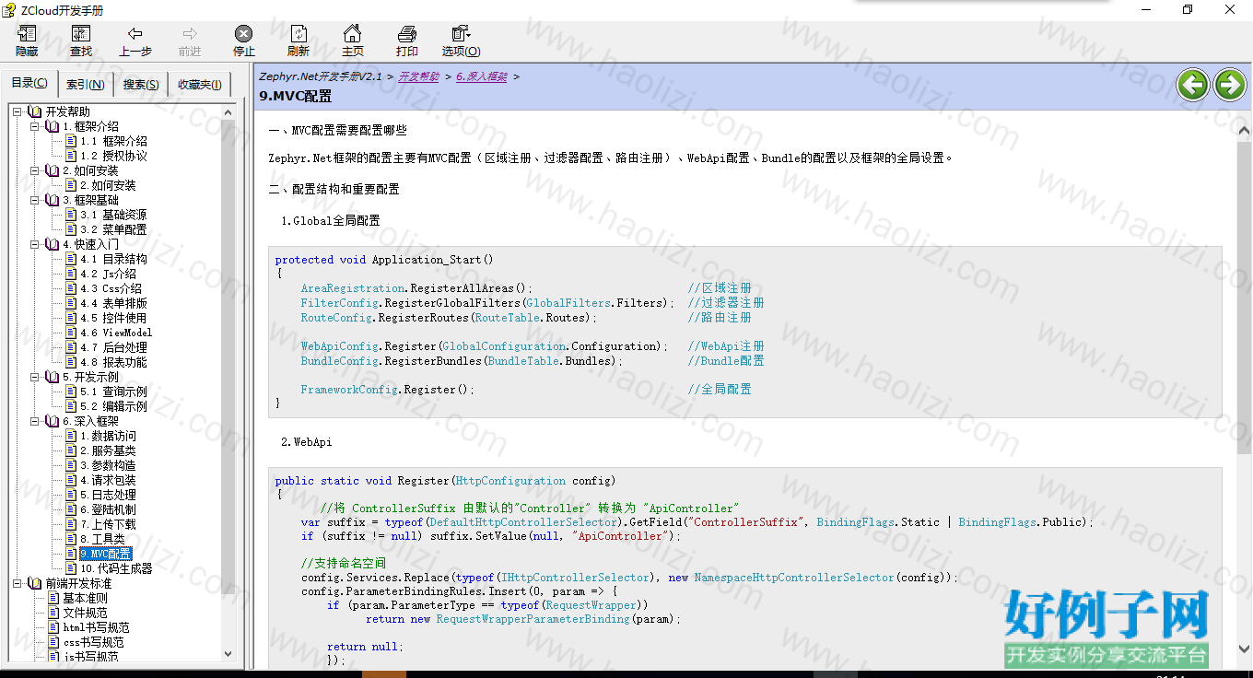The image size is (1253, 678).
Task: Collapse the 6.深入框架 tree node
Action: click(35, 421)
